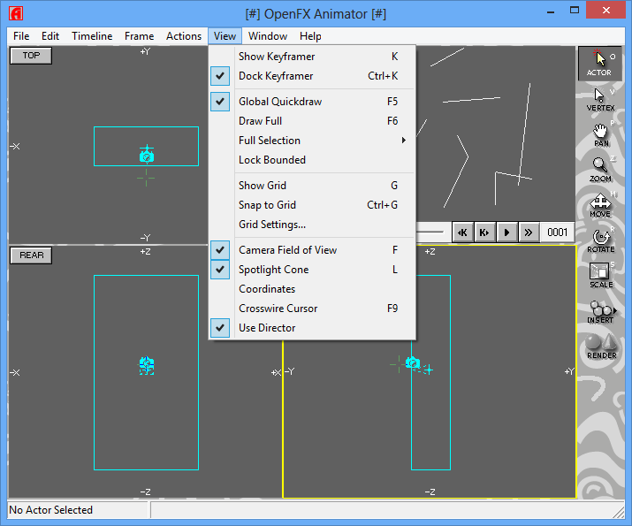
Task: Click the frame number field 0001
Action: pyautogui.click(x=558, y=233)
